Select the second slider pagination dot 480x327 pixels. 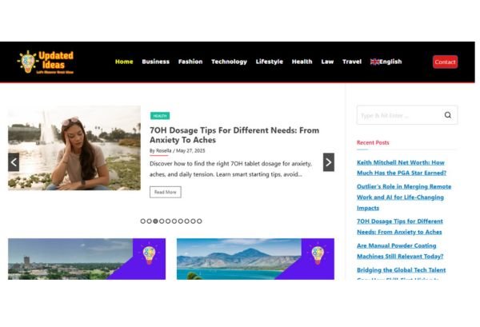point(149,221)
